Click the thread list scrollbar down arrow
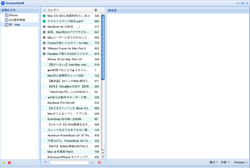The image size is (250, 168). click(103, 157)
